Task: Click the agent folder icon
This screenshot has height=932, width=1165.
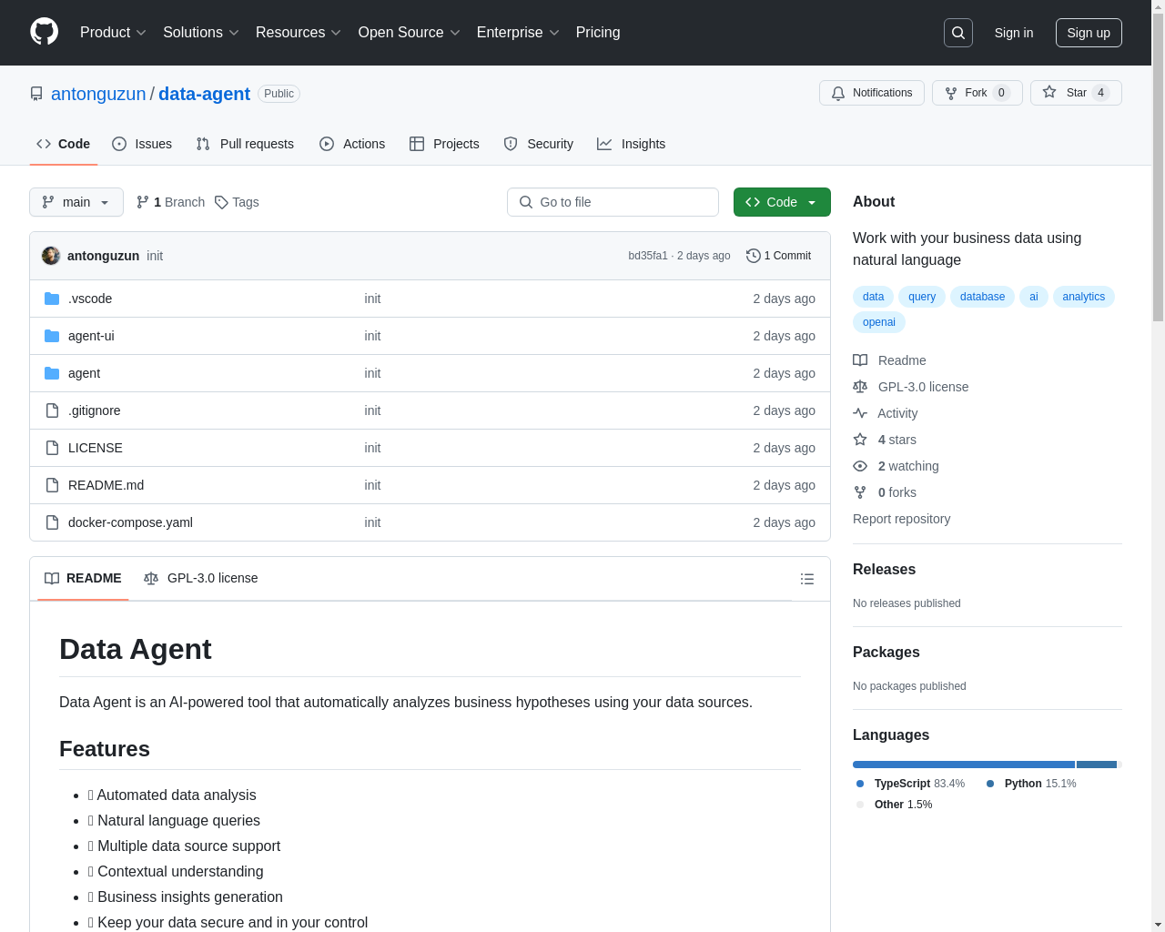Action: point(52,373)
